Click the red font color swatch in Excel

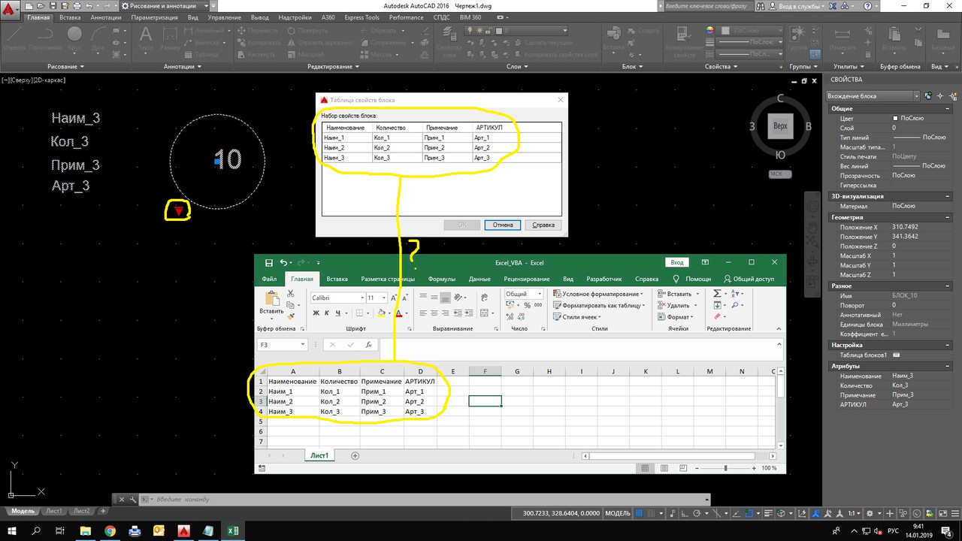coord(398,313)
